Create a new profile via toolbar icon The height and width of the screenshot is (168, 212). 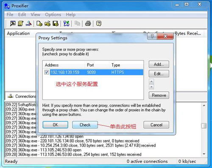pos(39,23)
